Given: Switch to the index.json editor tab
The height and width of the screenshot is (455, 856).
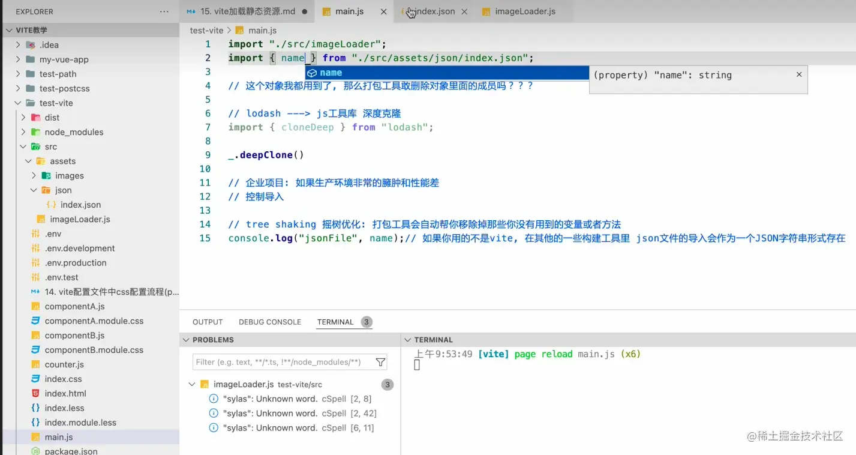Looking at the screenshot, I should click(434, 11).
